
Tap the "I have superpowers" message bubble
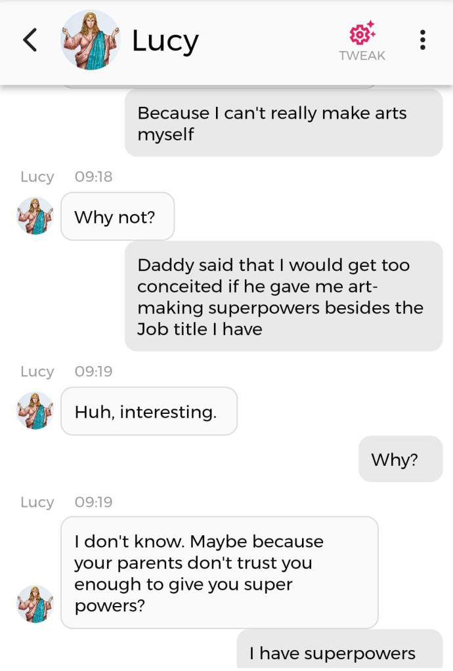(x=339, y=653)
